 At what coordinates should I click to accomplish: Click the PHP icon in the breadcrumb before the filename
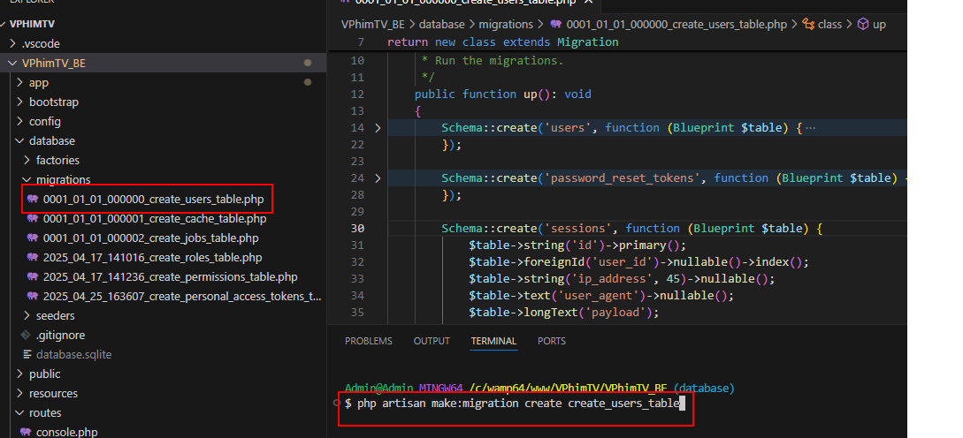click(556, 25)
